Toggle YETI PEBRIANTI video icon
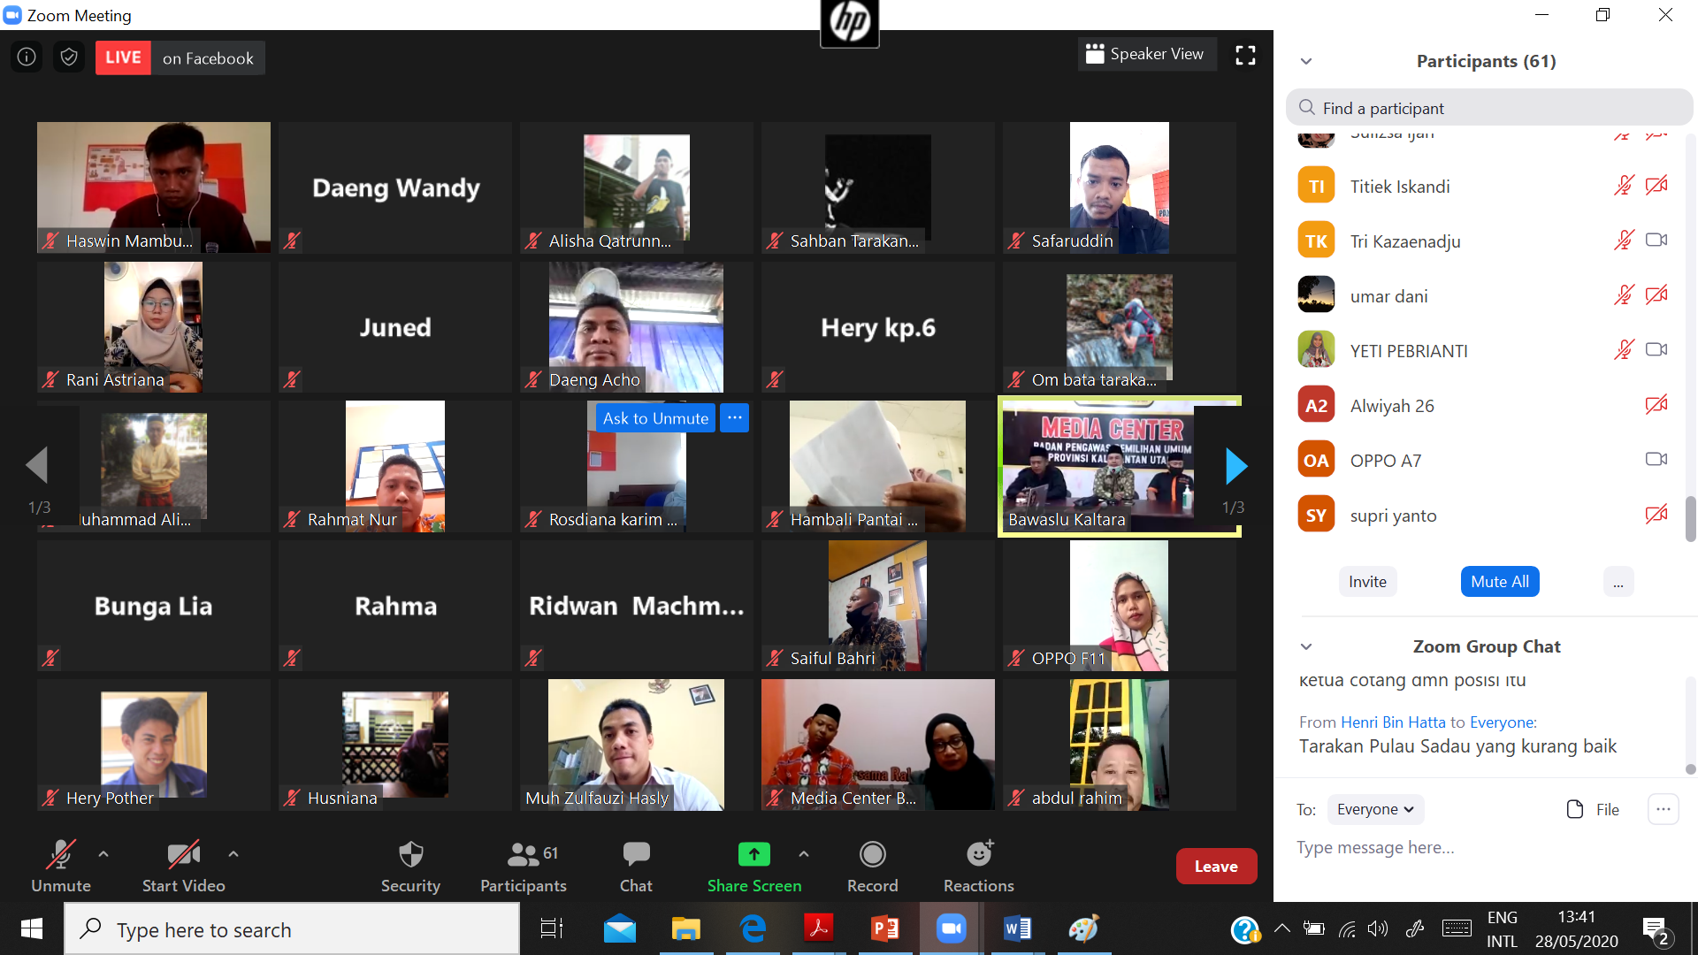1698x955 pixels. click(x=1656, y=350)
